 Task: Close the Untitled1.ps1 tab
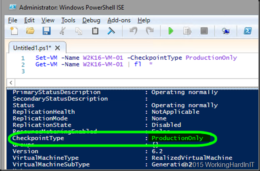pyautogui.click(x=58, y=48)
